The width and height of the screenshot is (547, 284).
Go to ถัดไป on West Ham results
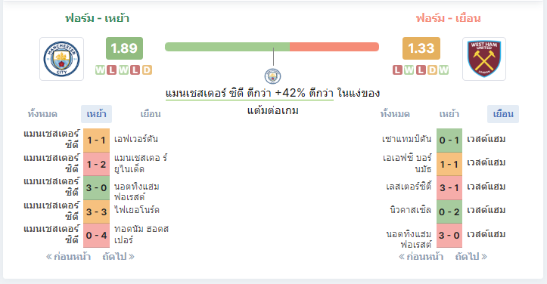pyautogui.click(x=471, y=257)
